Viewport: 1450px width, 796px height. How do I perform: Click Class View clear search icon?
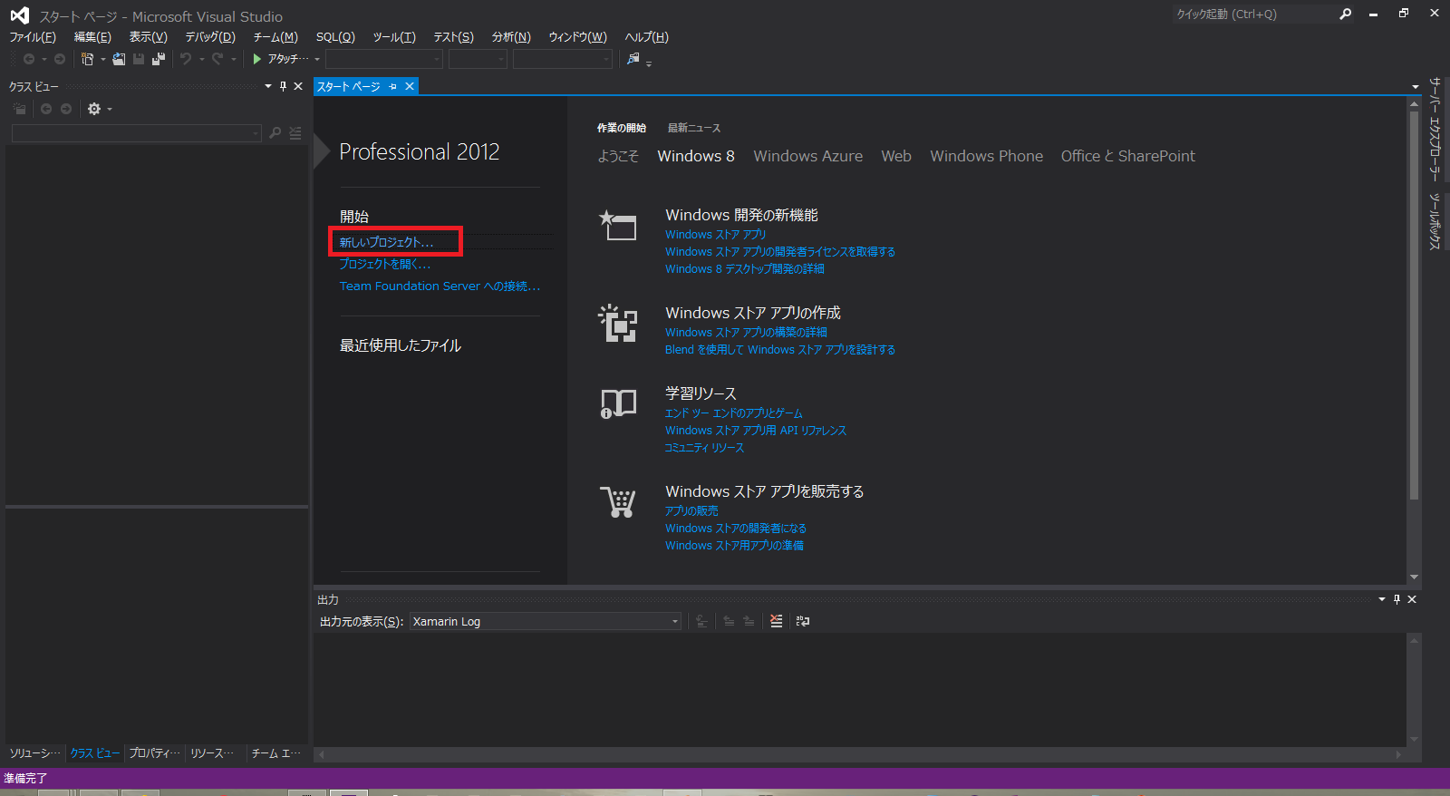coord(295,133)
